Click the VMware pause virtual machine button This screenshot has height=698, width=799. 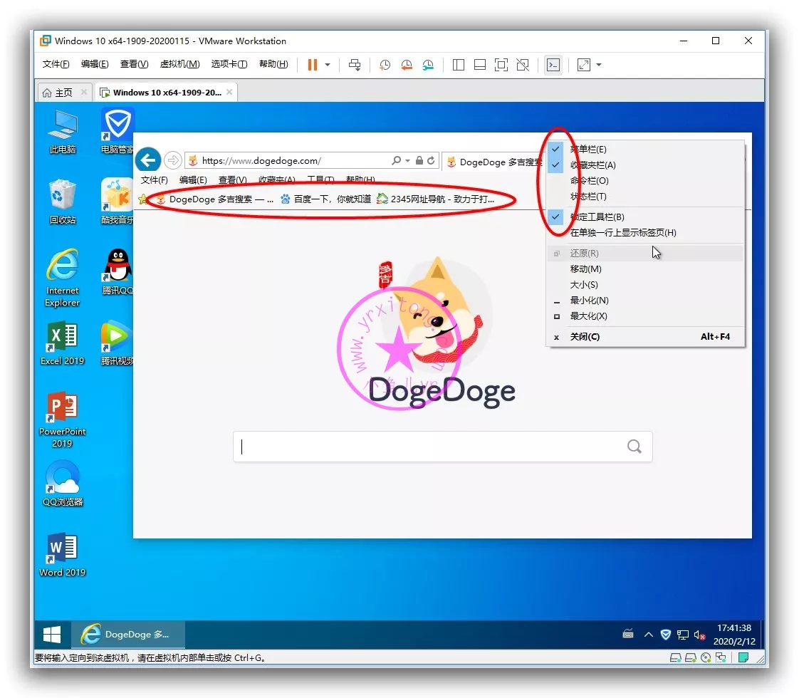coord(312,65)
